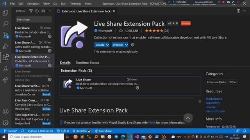Open the Search view in activity bar
This screenshot has height=140, width=250.
[x=5, y=24]
